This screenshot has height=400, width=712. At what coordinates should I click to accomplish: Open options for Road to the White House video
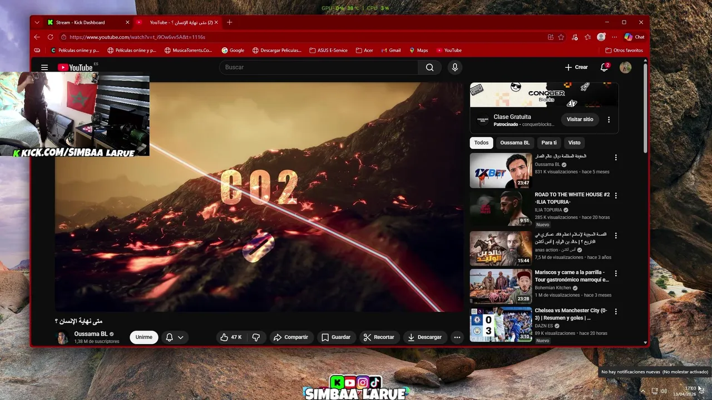tap(616, 196)
